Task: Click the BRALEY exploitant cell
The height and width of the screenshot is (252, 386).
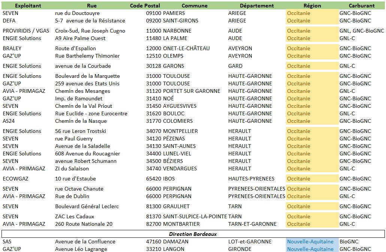Action: click(12, 48)
